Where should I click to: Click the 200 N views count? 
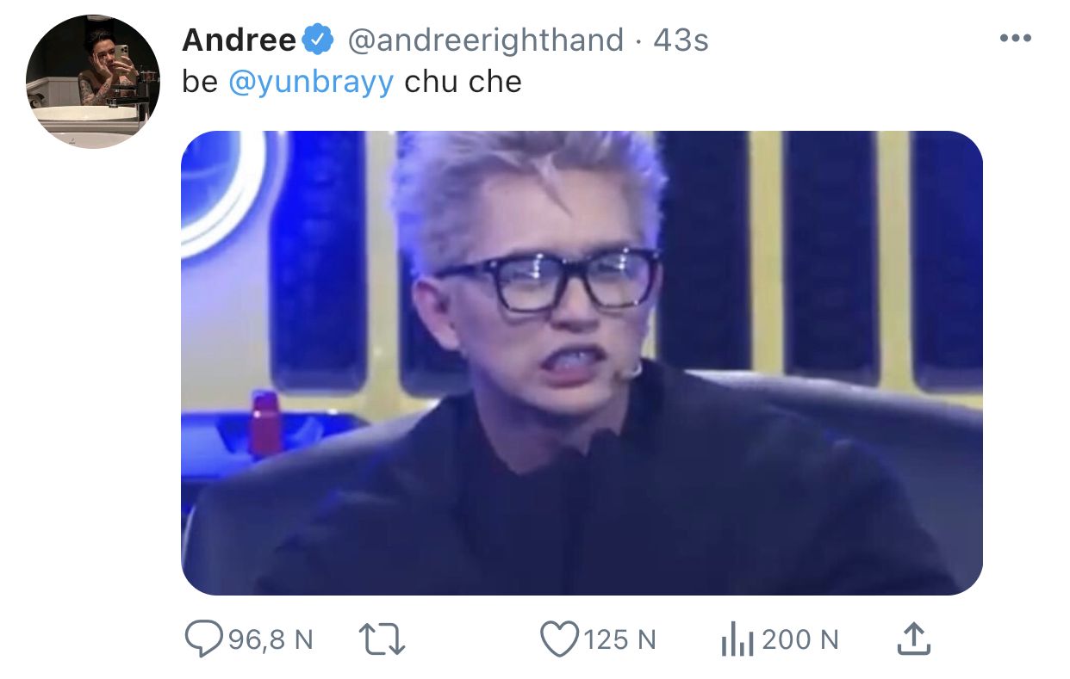pos(800,640)
